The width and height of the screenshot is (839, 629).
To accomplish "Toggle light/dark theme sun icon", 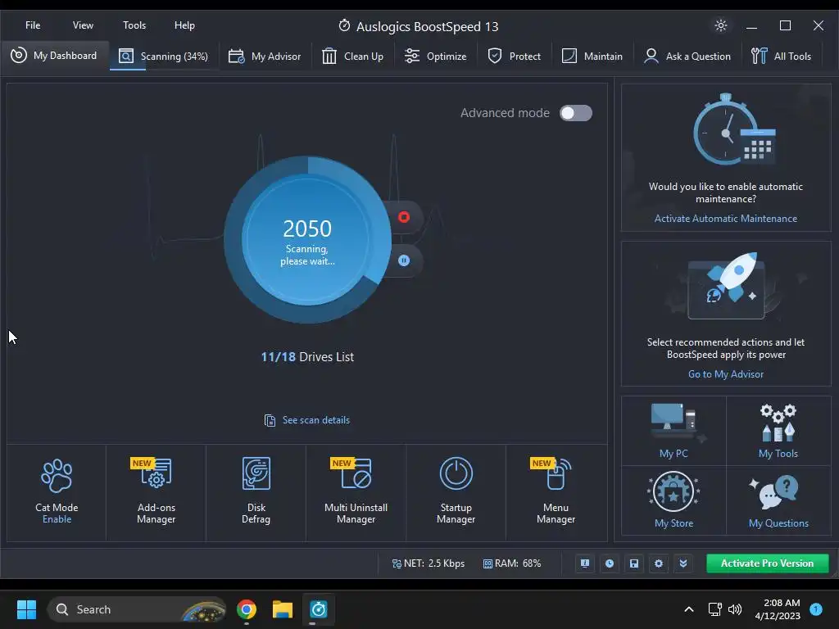I will tap(721, 25).
